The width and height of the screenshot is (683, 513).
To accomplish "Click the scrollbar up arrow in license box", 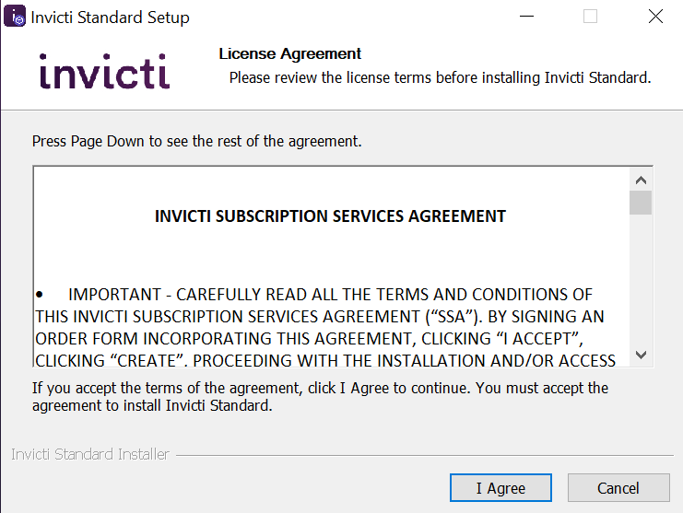I will (x=641, y=180).
